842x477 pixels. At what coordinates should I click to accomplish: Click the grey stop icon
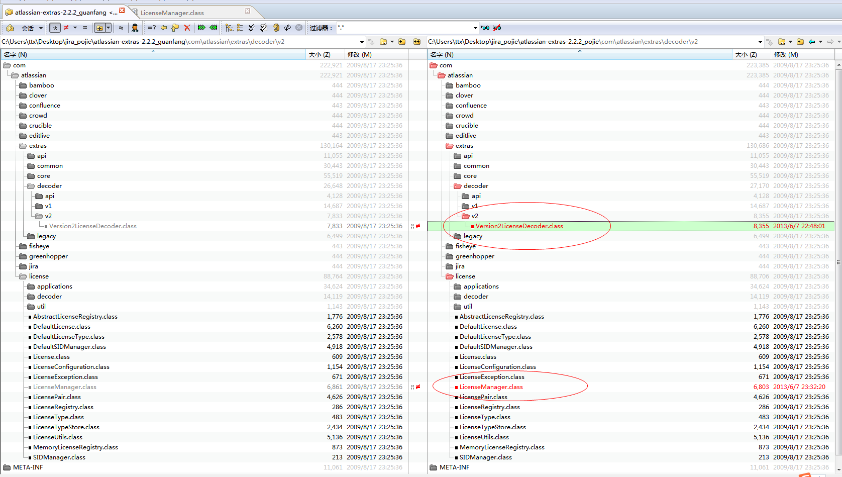(x=299, y=28)
